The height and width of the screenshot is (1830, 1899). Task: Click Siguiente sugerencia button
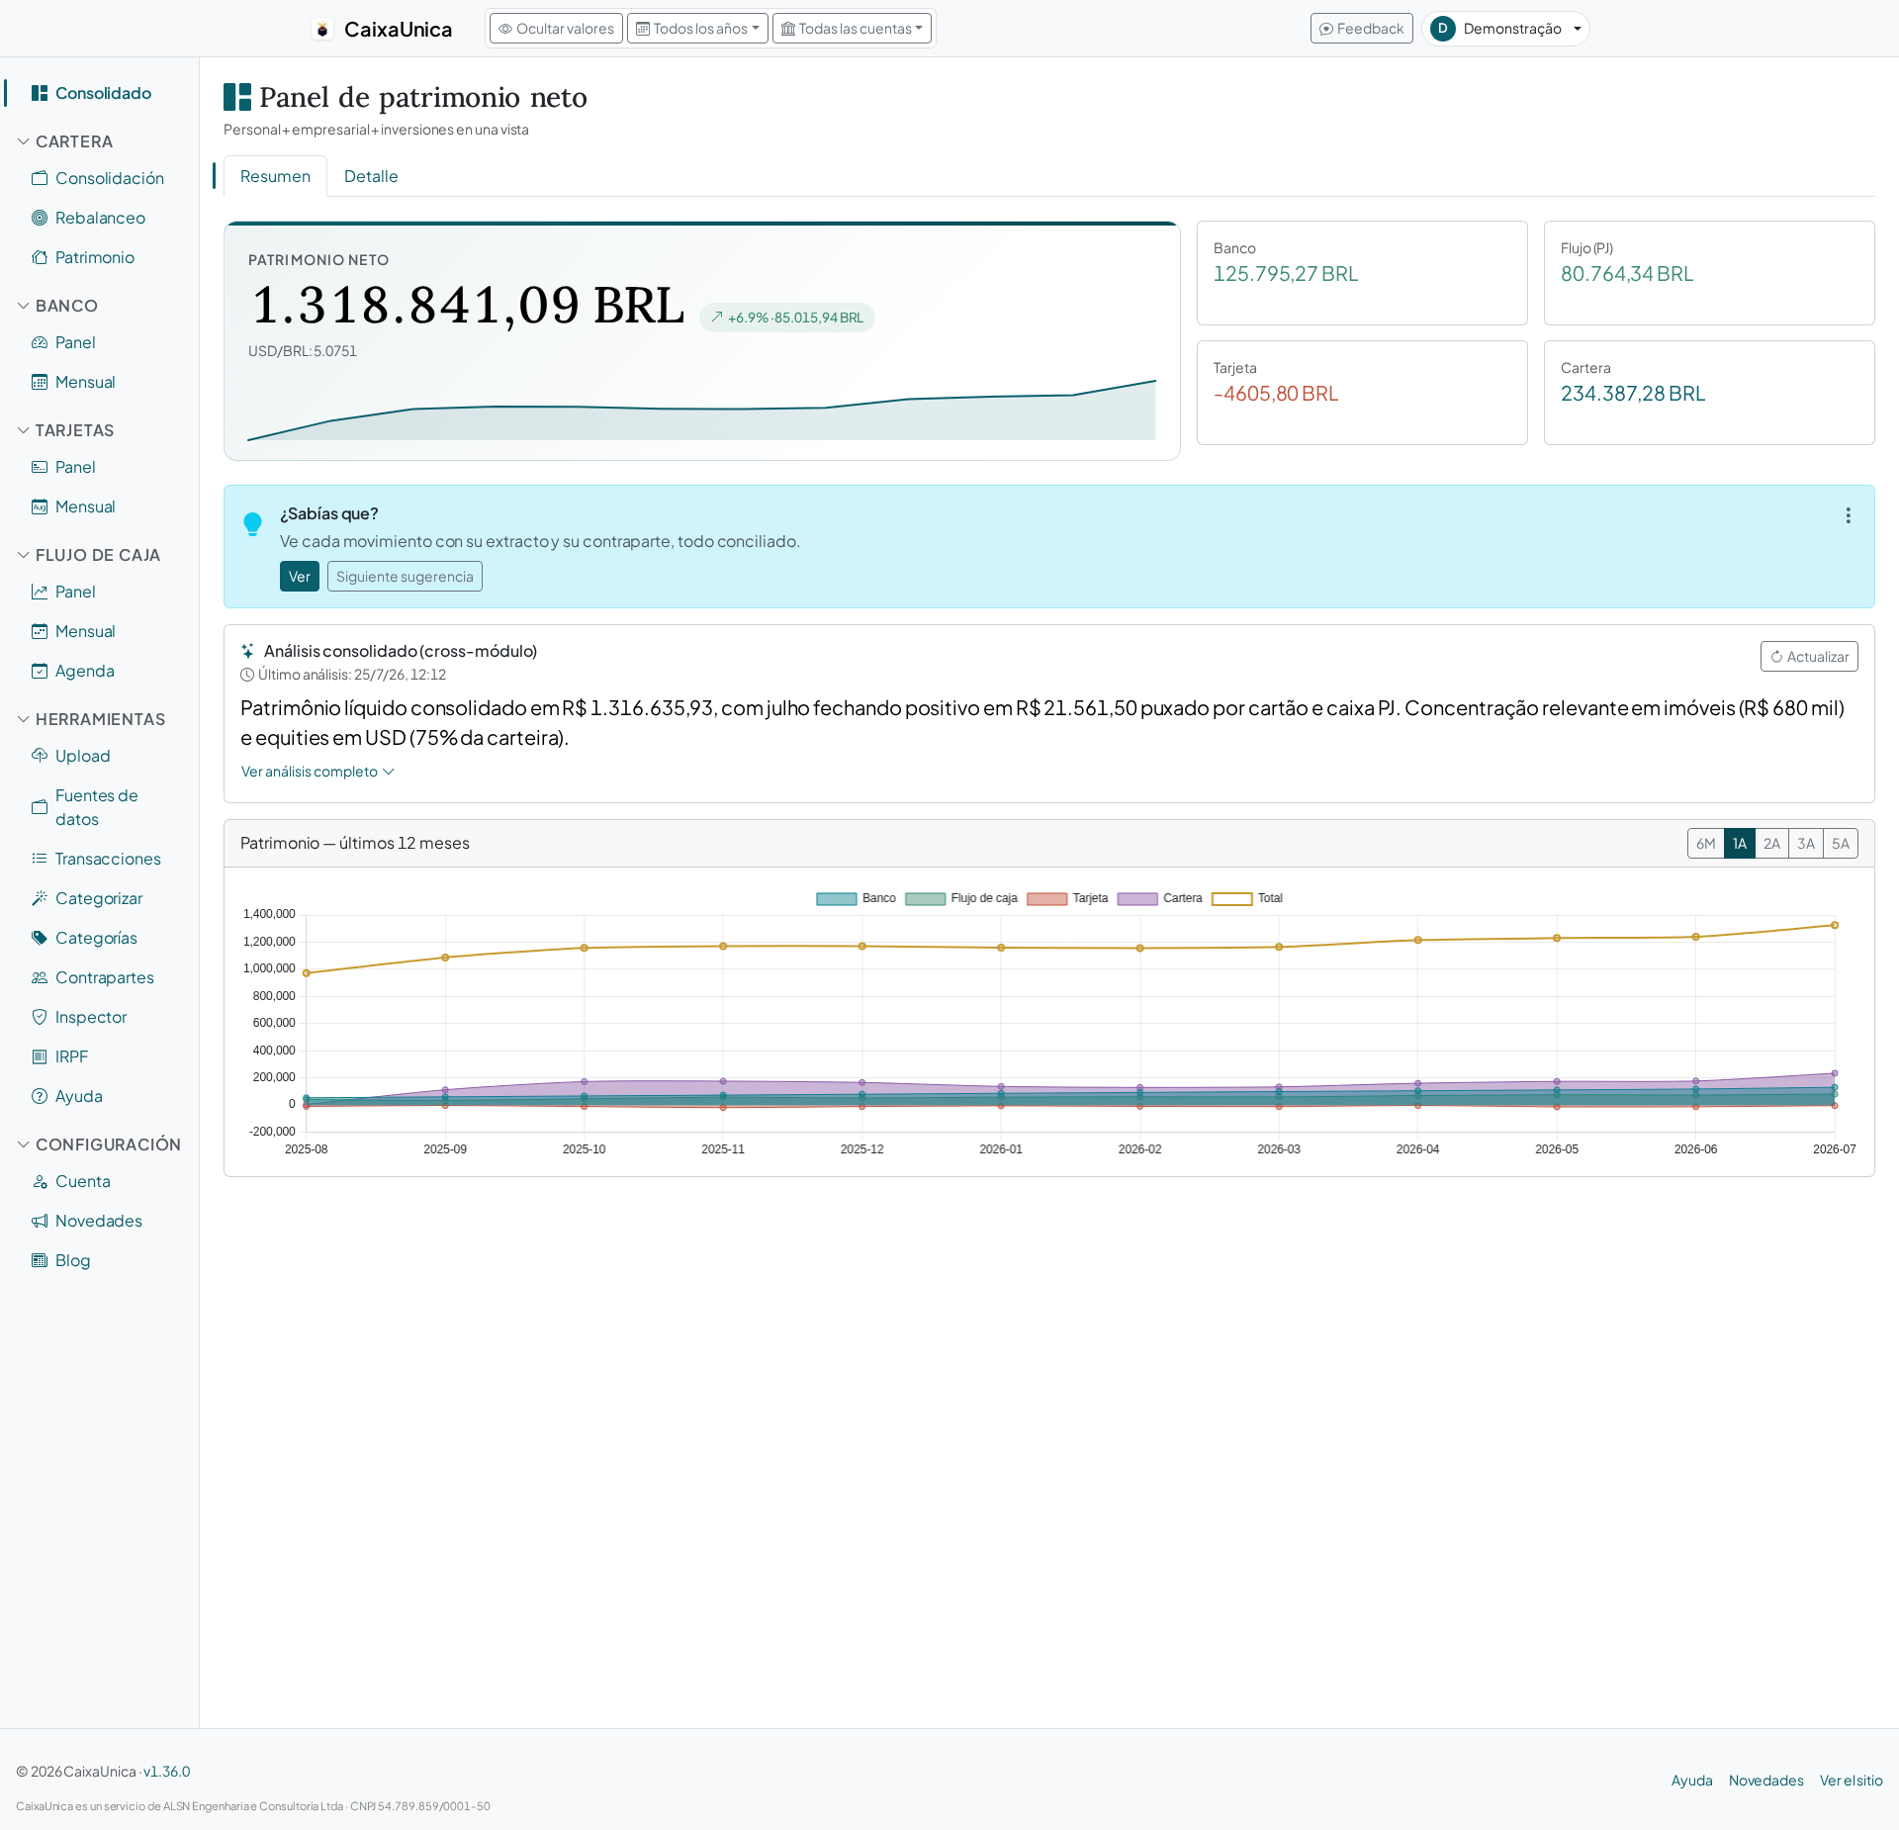pos(405,577)
